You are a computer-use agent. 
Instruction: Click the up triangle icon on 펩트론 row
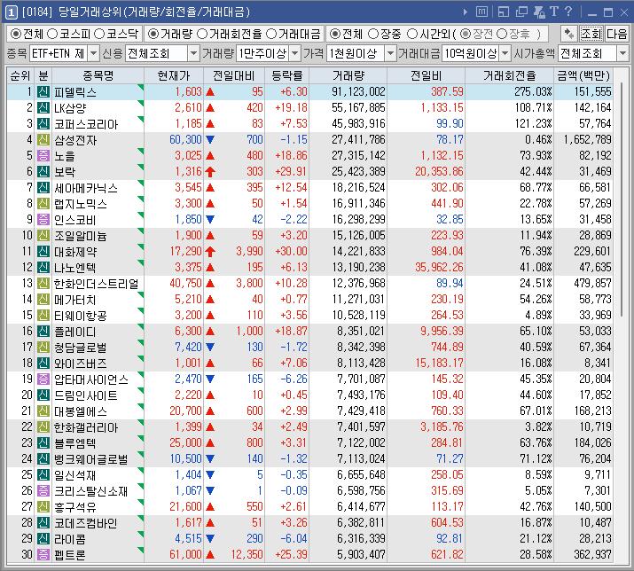click(x=210, y=554)
